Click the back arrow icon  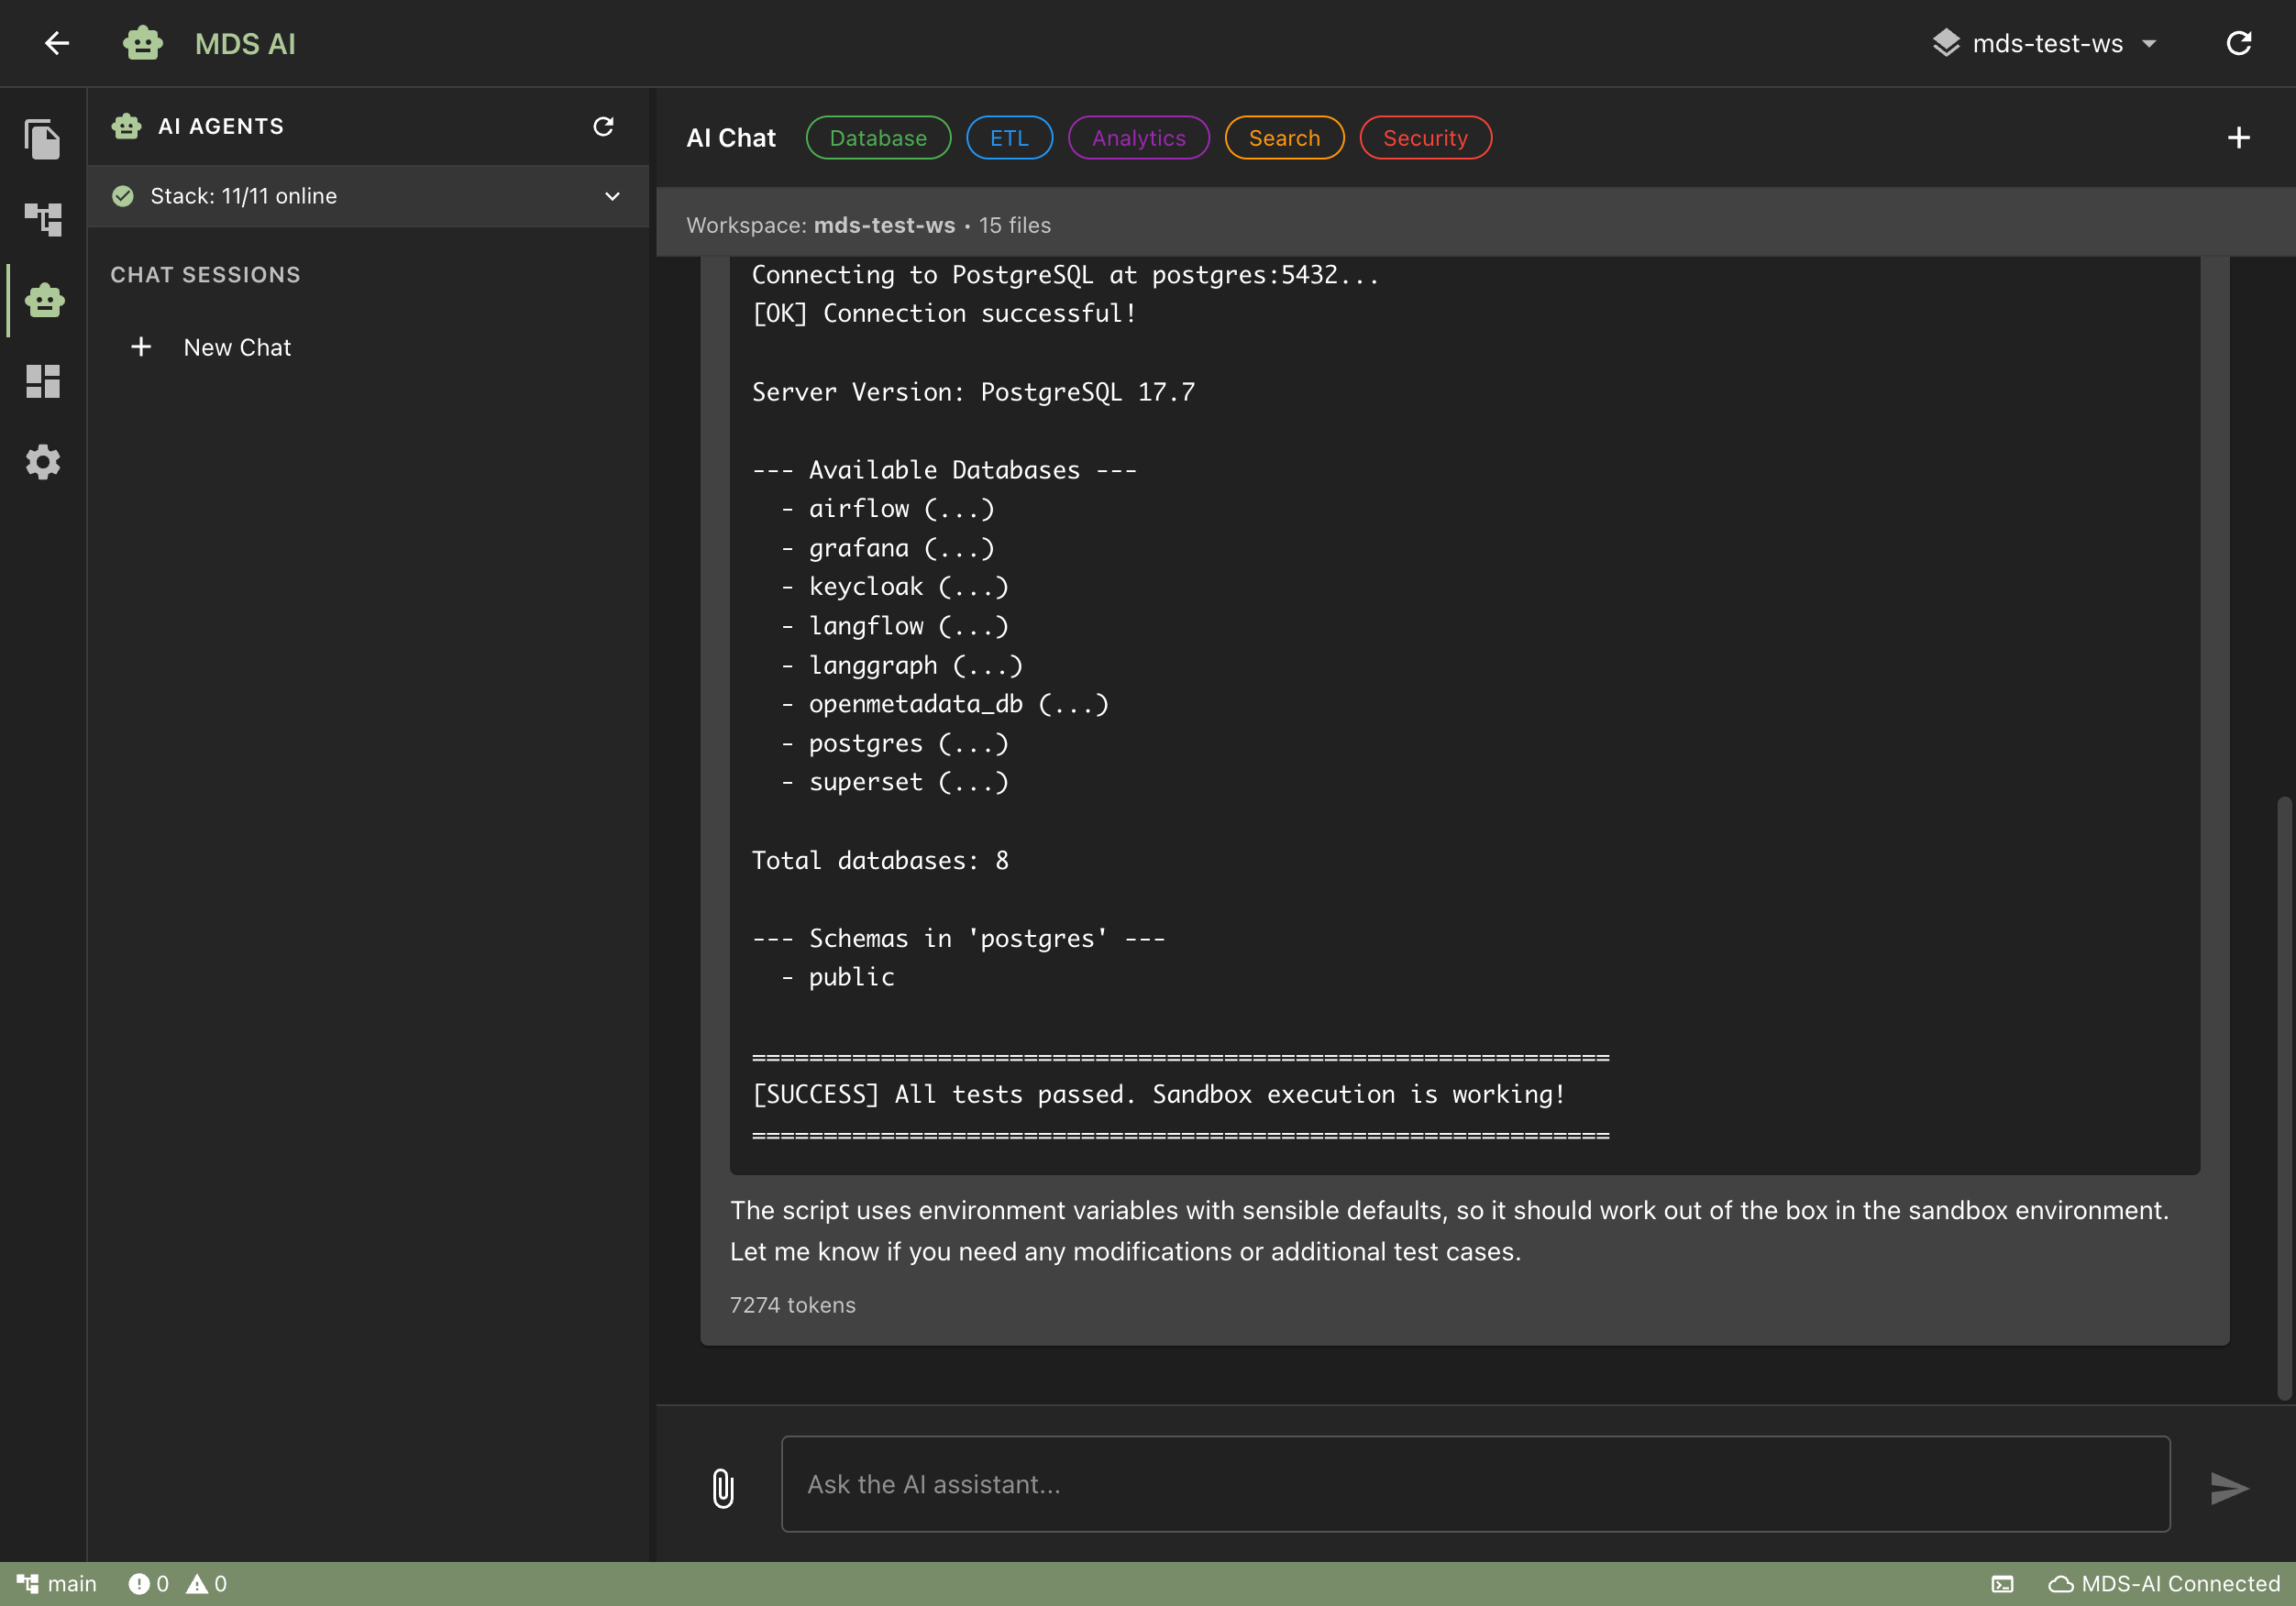[x=56, y=43]
